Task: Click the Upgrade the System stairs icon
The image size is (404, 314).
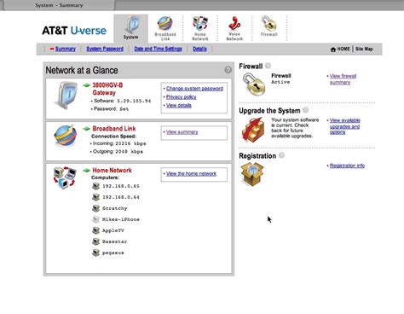Action: [x=253, y=130]
